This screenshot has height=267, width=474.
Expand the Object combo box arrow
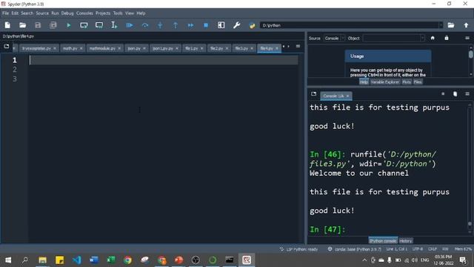[422, 39]
